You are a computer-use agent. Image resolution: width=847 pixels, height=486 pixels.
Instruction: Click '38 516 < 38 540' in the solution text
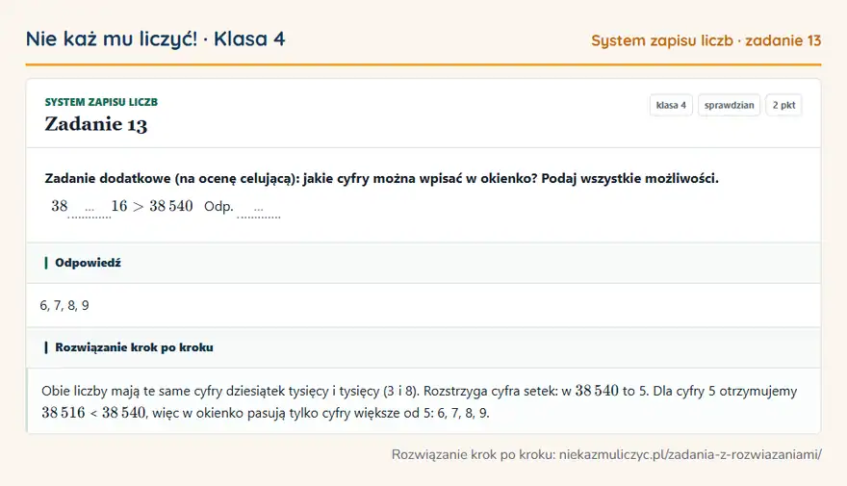pos(93,413)
